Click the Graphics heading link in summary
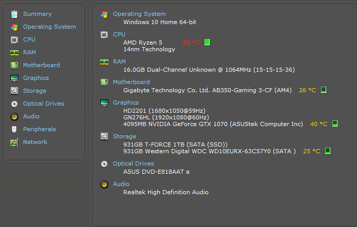Screen dimensions: 357x227 (126, 102)
